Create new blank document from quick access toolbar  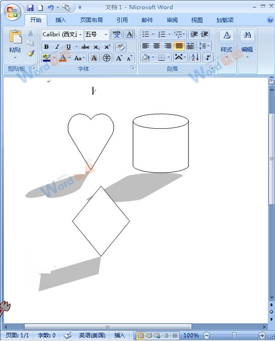click(40, 8)
